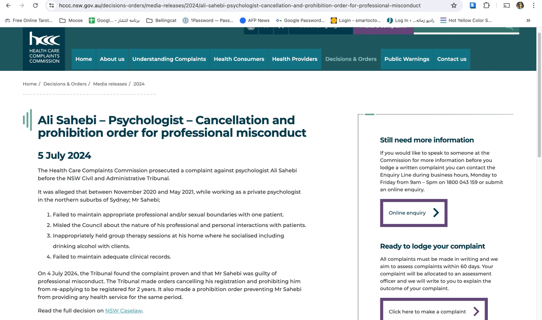The width and height of the screenshot is (542, 320).
Task: Open the Chrome profile avatar
Action: pyautogui.click(x=520, y=5)
